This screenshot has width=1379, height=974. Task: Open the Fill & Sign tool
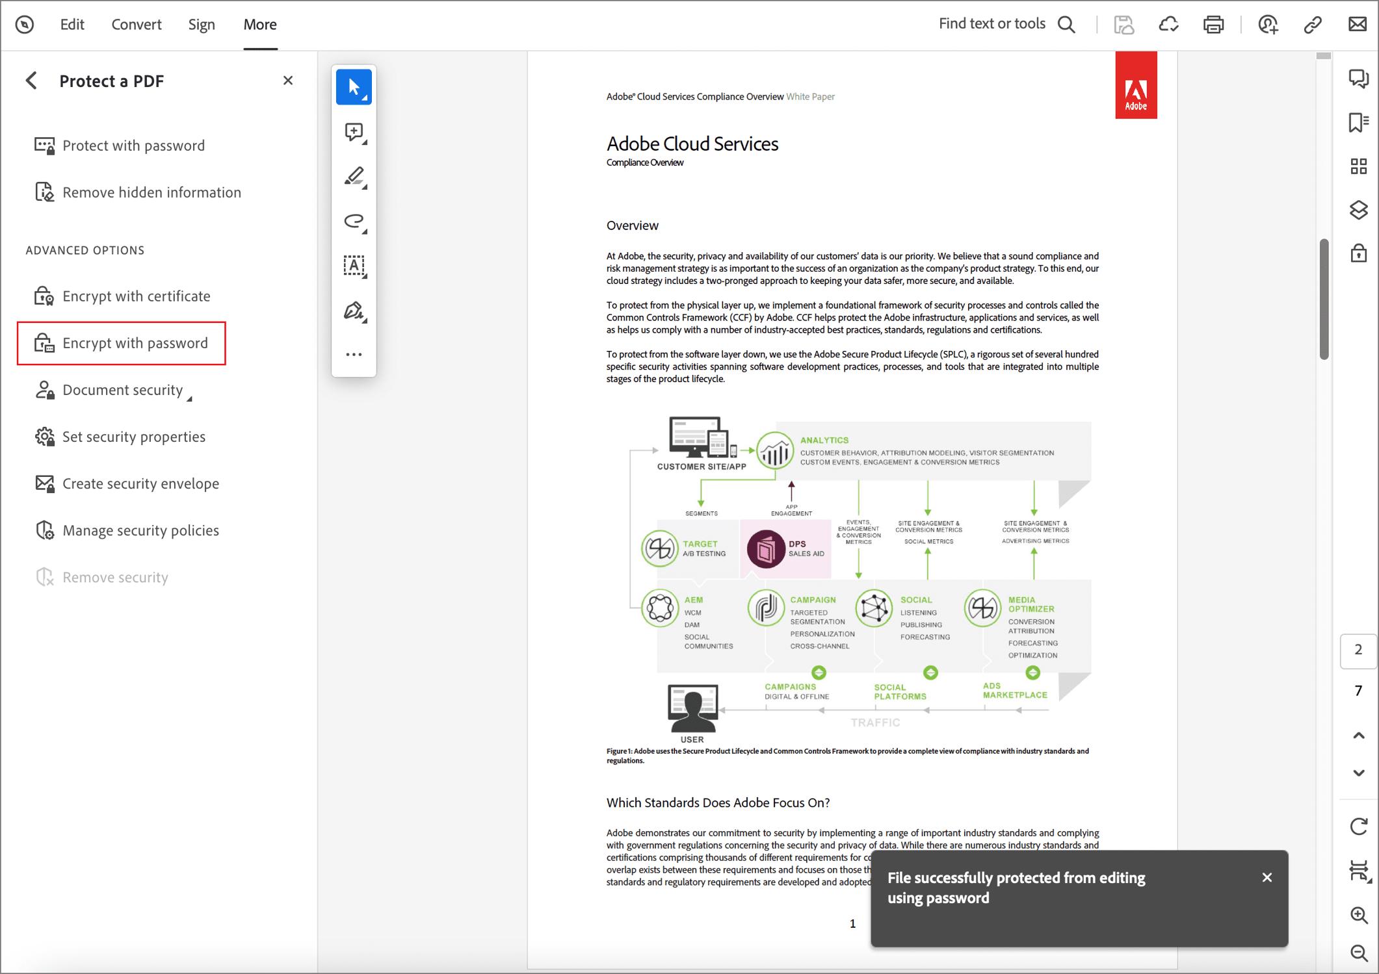pyautogui.click(x=354, y=311)
